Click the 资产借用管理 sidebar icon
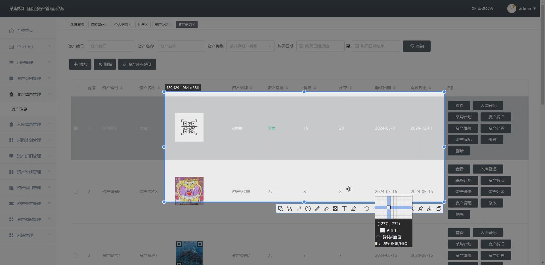545x265 pixels. pyautogui.click(x=11, y=188)
